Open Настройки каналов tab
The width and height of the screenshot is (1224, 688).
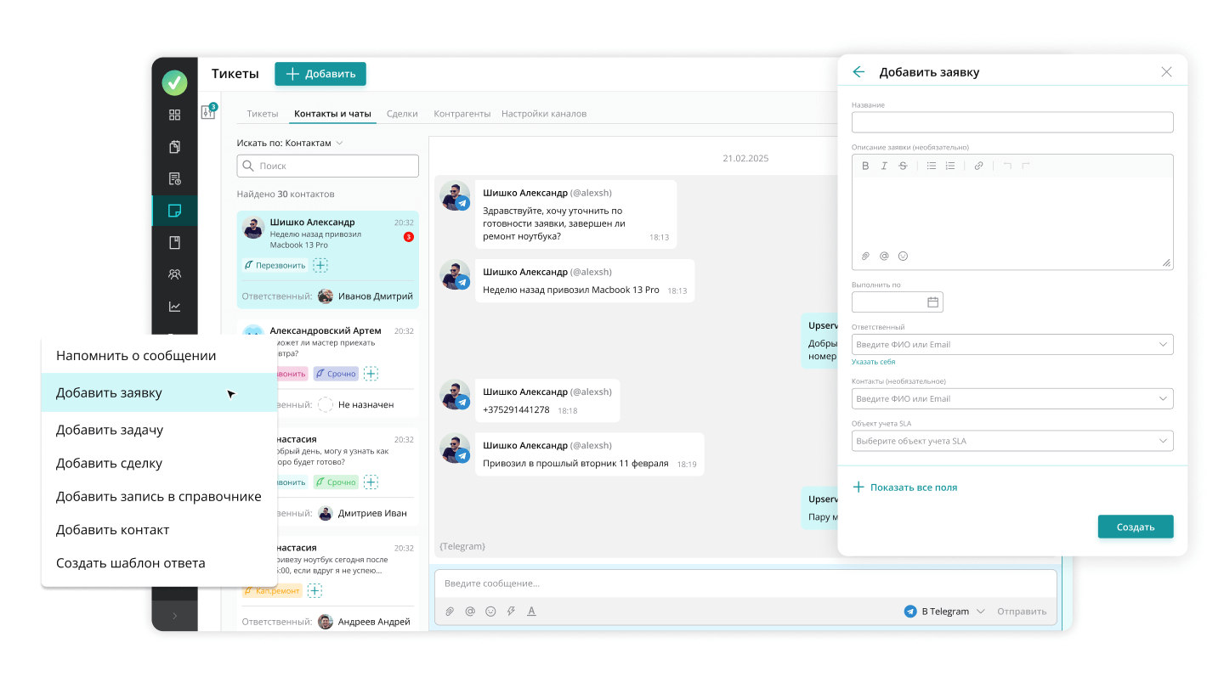point(544,113)
